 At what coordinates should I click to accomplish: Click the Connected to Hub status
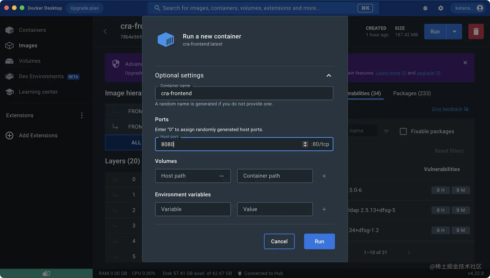tap(261, 273)
